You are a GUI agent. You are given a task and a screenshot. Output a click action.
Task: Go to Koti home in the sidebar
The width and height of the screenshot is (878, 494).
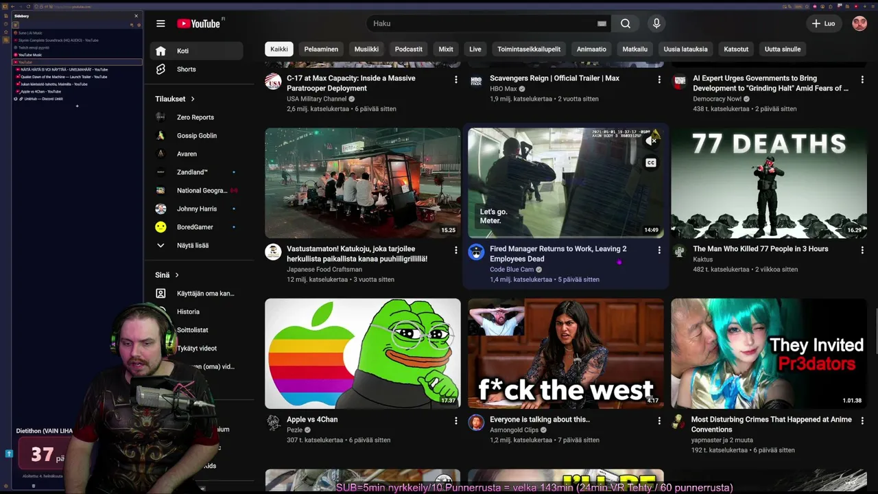pyautogui.click(x=197, y=51)
